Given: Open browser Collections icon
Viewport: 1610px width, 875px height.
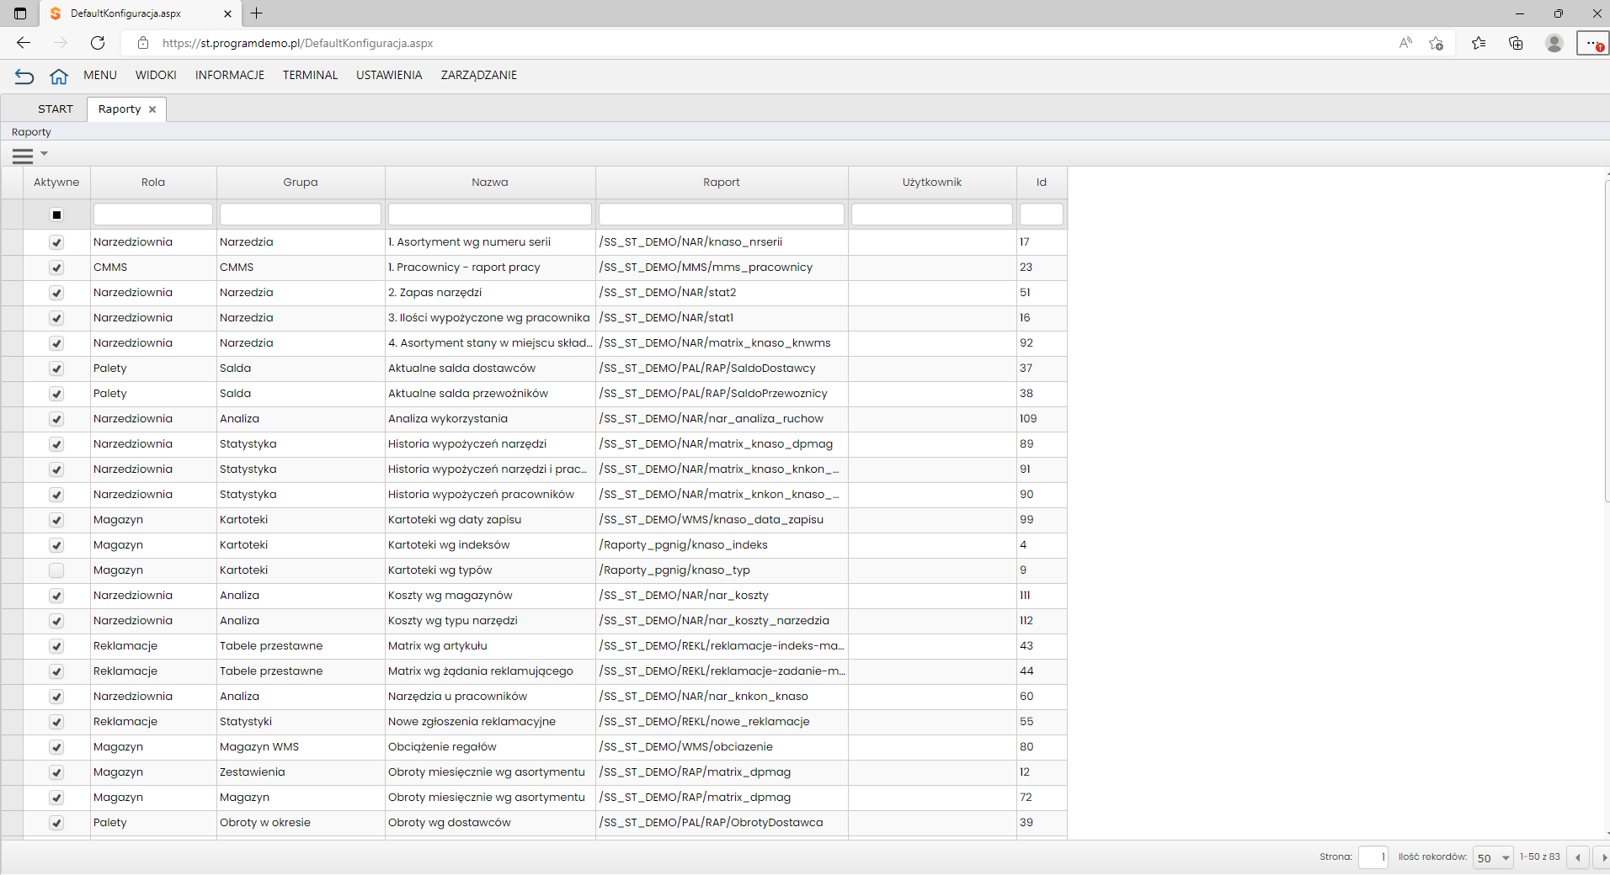Looking at the screenshot, I should (1516, 43).
